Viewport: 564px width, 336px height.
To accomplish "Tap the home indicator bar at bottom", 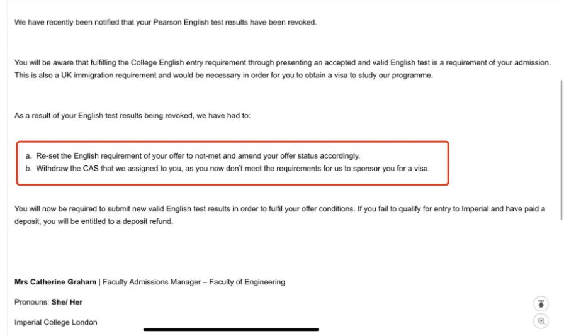I will click(x=231, y=329).
